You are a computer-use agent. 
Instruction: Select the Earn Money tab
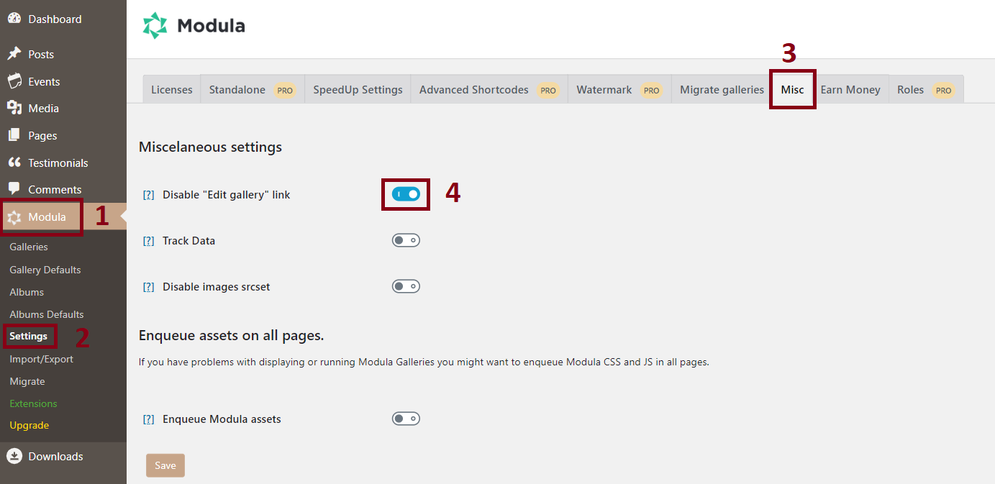tap(850, 89)
